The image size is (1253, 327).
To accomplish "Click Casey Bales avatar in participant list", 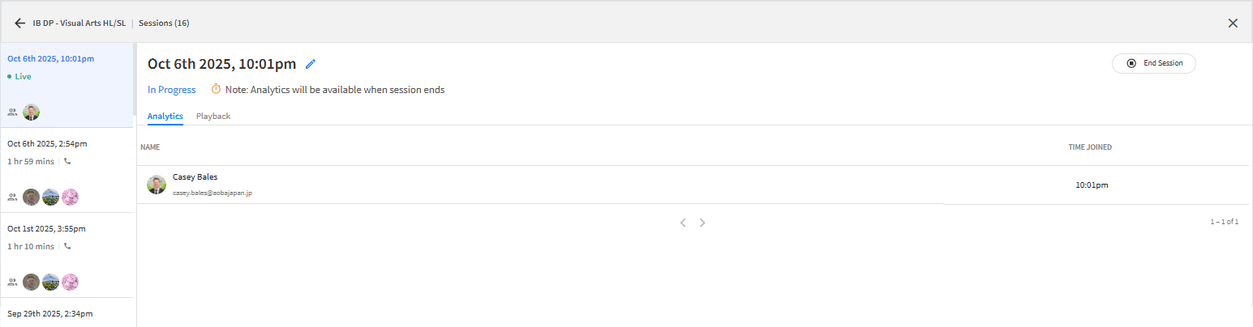I will click(157, 185).
